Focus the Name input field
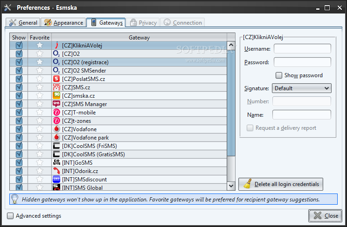Image resolution: width=347 pixels, height=227 pixels. (x=302, y=114)
